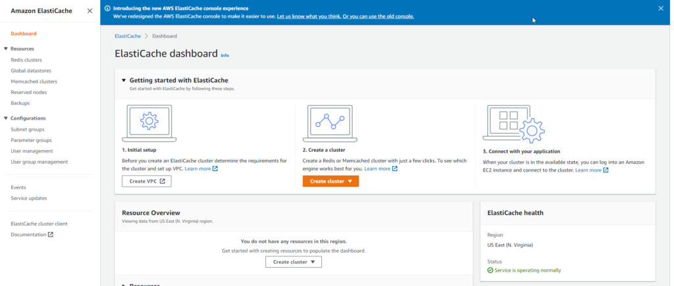Click 'You do not have any resources' message
The height and width of the screenshot is (286, 674).
click(294, 241)
